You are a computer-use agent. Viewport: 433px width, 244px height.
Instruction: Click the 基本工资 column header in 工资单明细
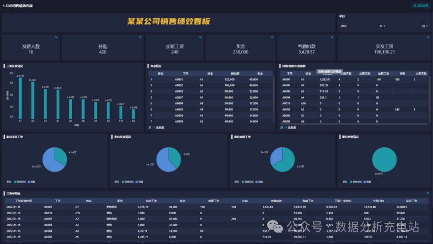click(151, 201)
